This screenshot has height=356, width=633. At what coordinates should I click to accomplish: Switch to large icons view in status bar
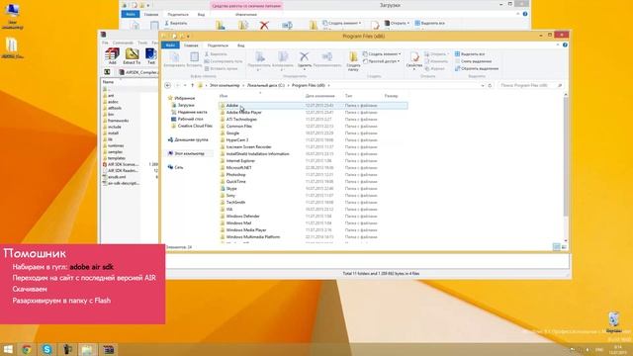pyautogui.click(x=564, y=247)
